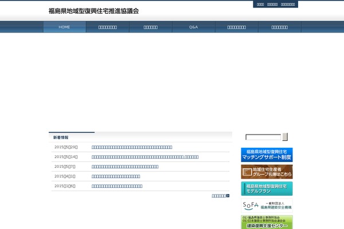Select the navigation tab right after HOME
This screenshot has height=229, width=344.
pos(108,27)
